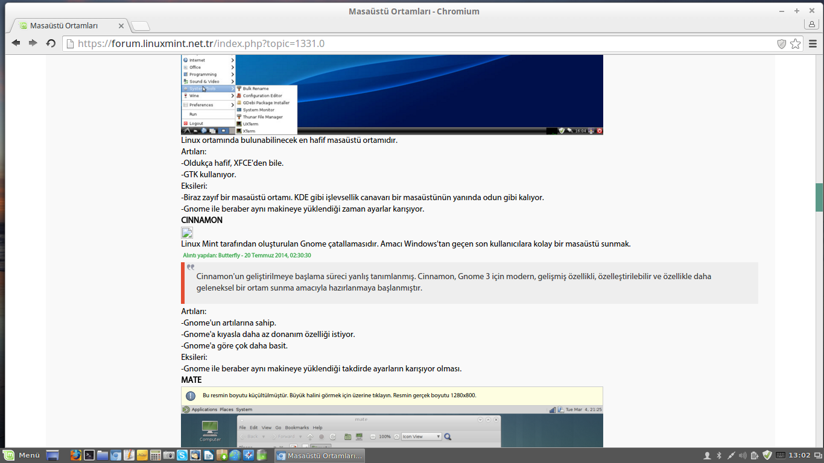Open the sound volume tray applet
824x463 pixels.
(x=743, y=455)
